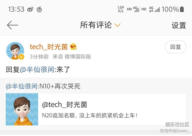Open tech_时光菌 profile avatar
The height and width of the screenshot is (136, 192).
click(x=15, y=51)
